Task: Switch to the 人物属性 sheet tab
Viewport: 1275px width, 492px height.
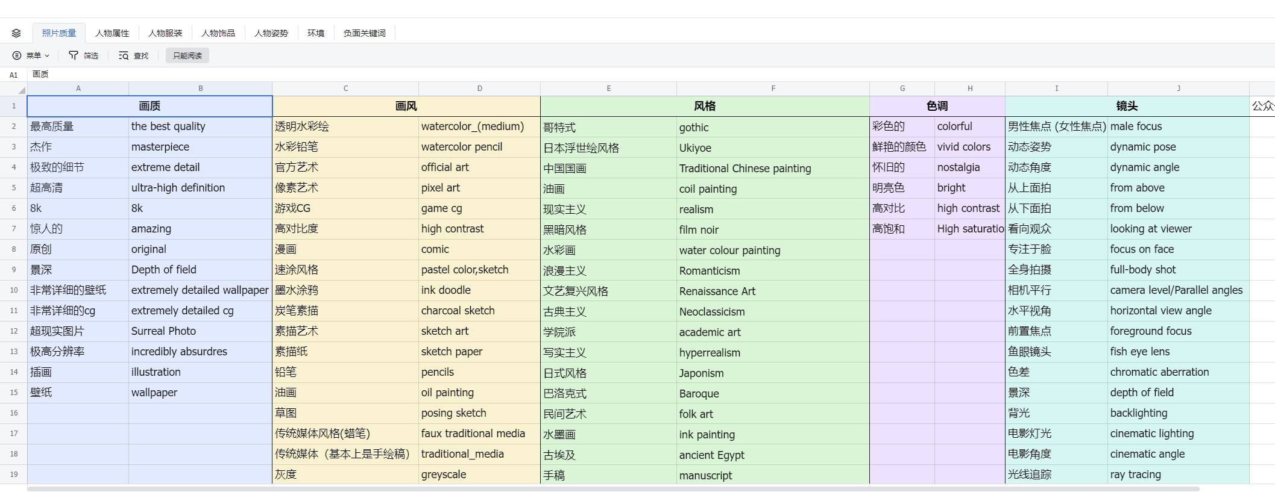Action: (x=112, y=33)
